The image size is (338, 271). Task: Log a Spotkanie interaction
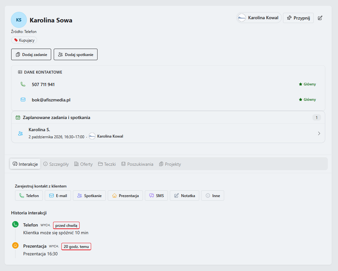[90, 196]
